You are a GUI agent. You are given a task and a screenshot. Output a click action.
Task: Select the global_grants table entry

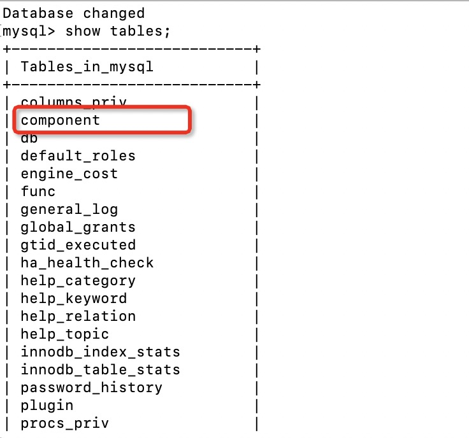[x=78, y=227]
